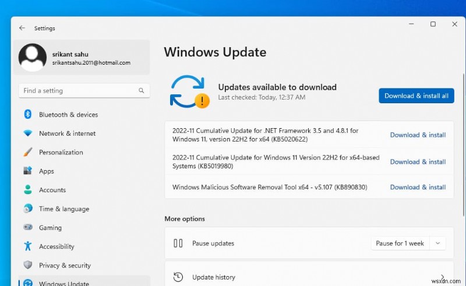The width and height of the screenshot is (466, 286).
Task: Click the user profile avatar picture
Action: tap(33, 58)
